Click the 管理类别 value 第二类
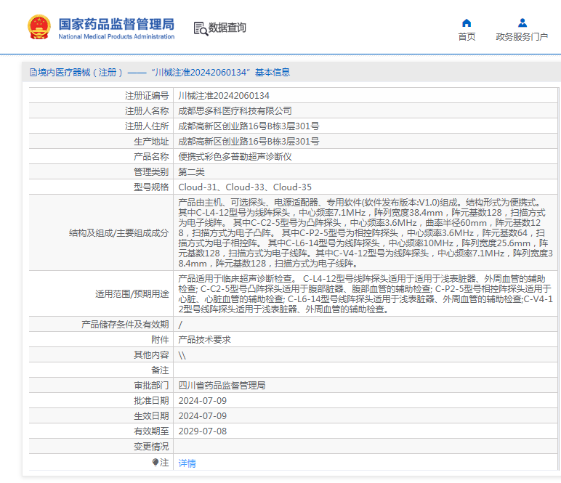The width and height of the screenshot is (561, 483). 192,172
